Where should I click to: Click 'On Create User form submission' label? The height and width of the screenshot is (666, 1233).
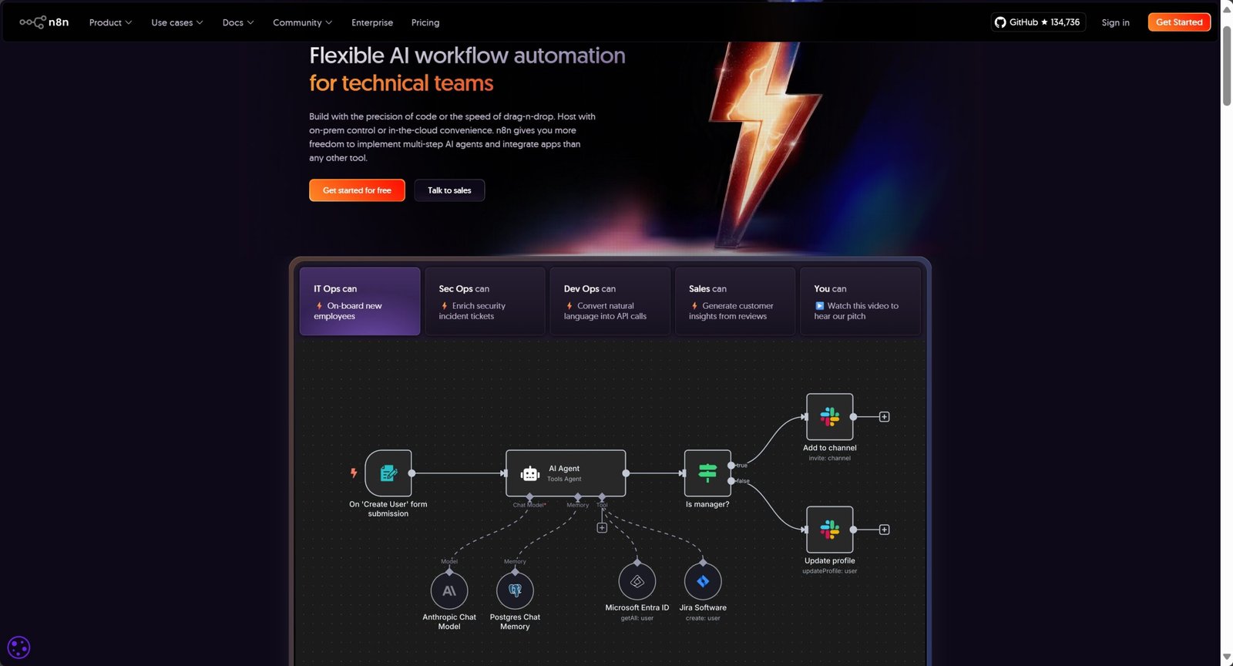coord(388,509)
